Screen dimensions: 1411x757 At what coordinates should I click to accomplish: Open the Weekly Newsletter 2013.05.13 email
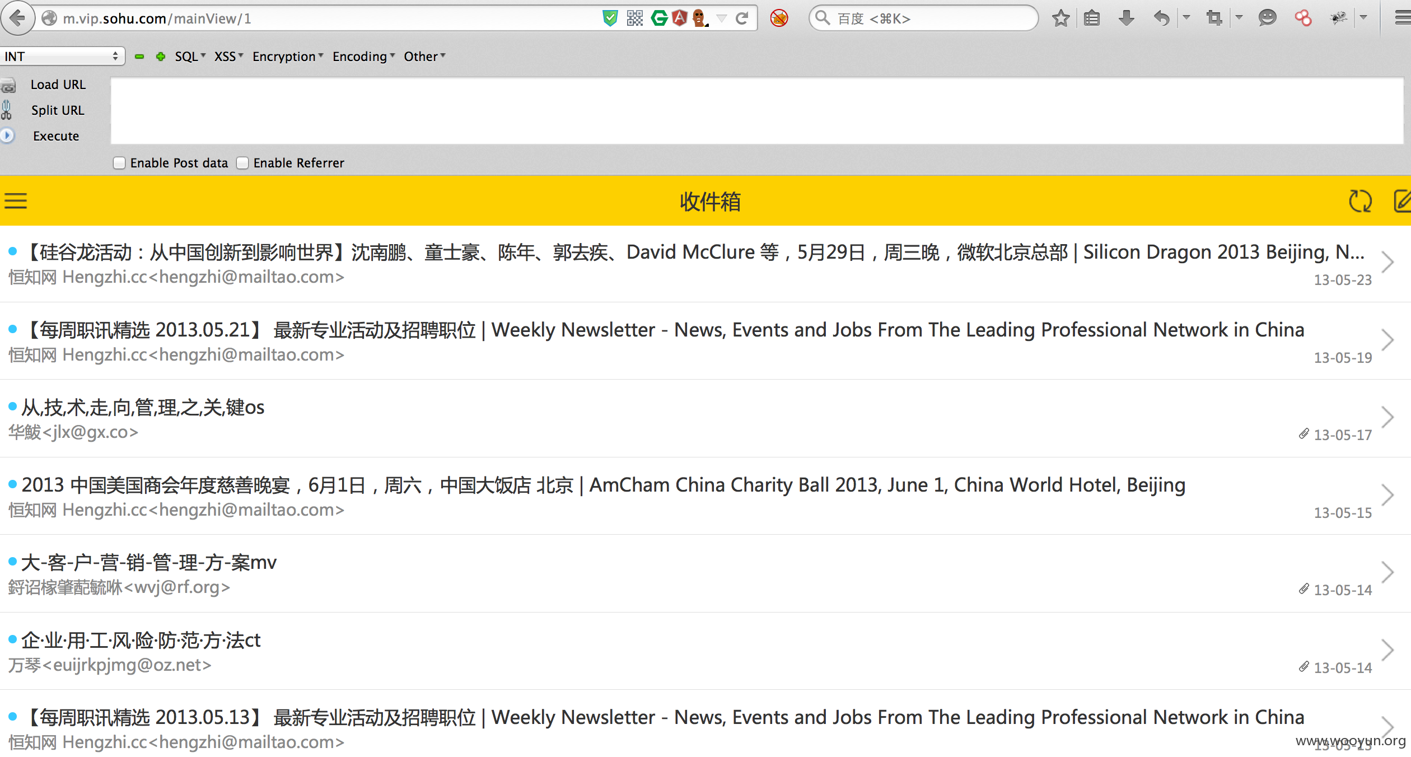(x=705, y=724)
